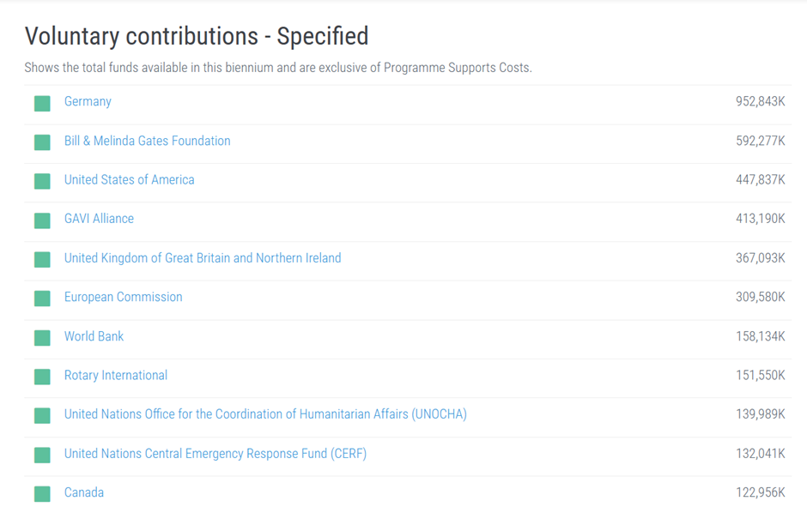Click the Central Emergency Response Fund link
Screen dimensions: 807x507
[215, 454]
